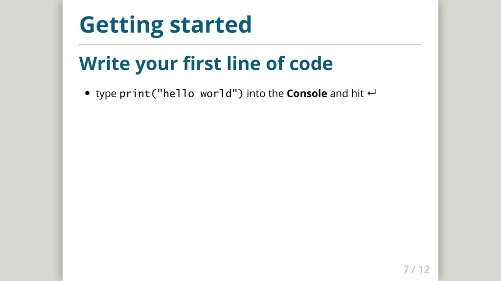Image resolution: width=501 pixels, height=281 pixels.
Task: Click the empty white area of the slide
Action: (250, 185)
